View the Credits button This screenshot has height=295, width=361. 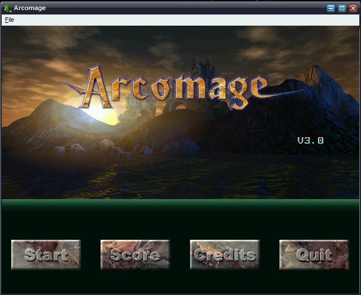(x=225, y=254)
